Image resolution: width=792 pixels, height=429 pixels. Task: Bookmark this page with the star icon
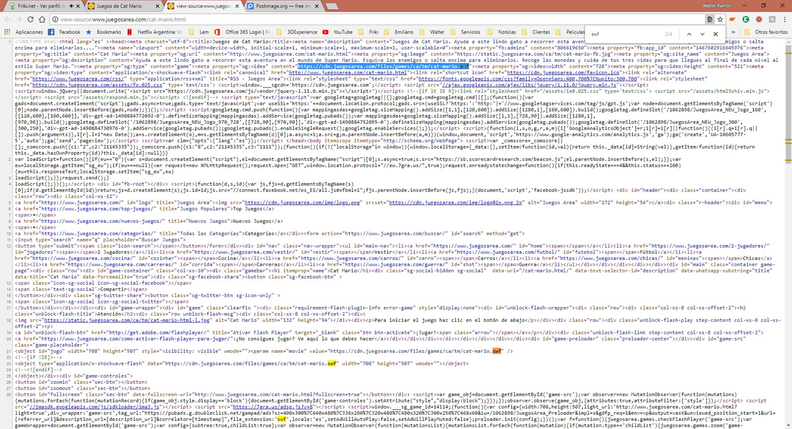pyautogui.click(x=720, y=19)
